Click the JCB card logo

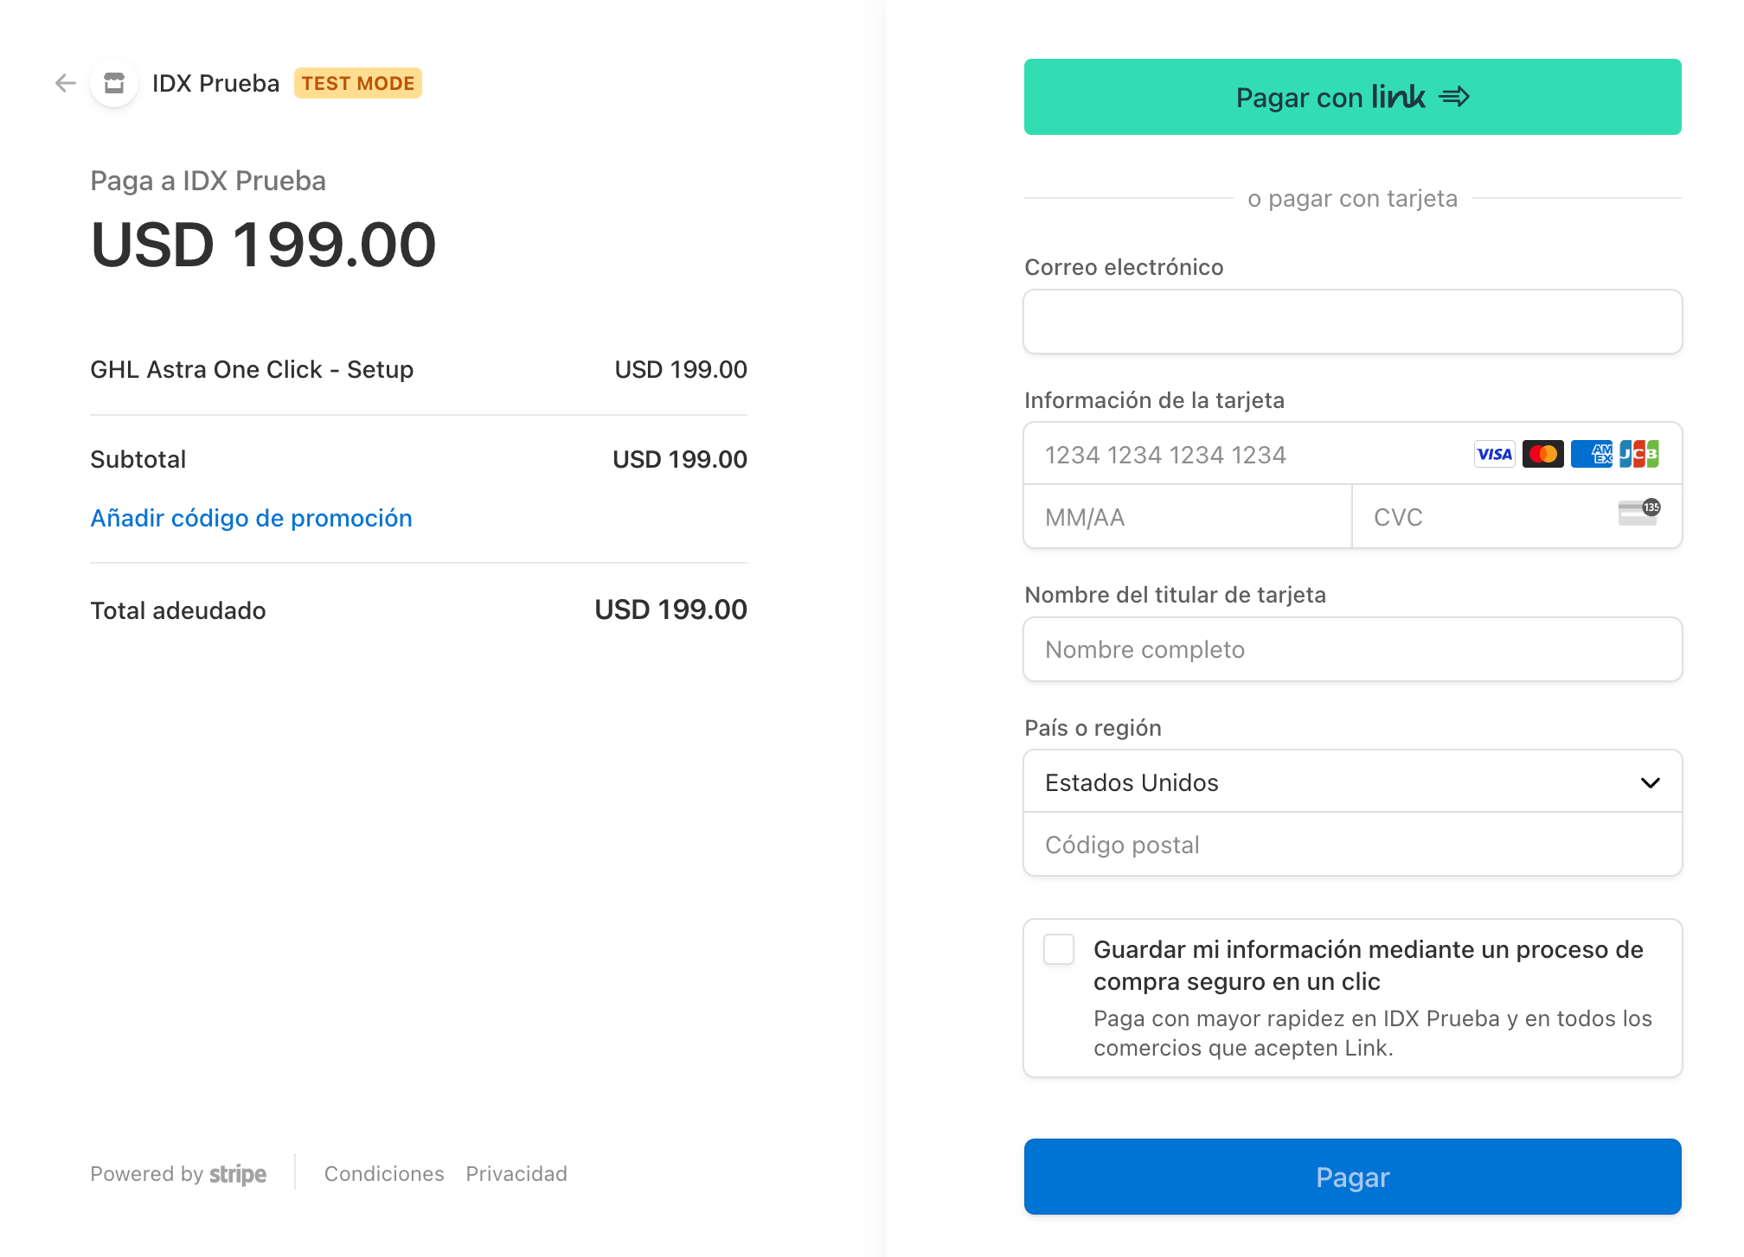1639,454
